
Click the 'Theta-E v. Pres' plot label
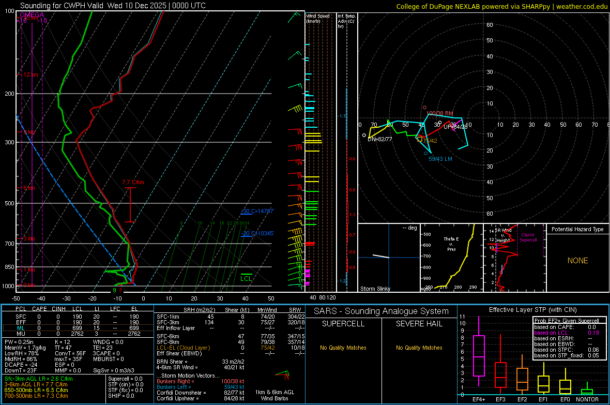tap(451, 244)
